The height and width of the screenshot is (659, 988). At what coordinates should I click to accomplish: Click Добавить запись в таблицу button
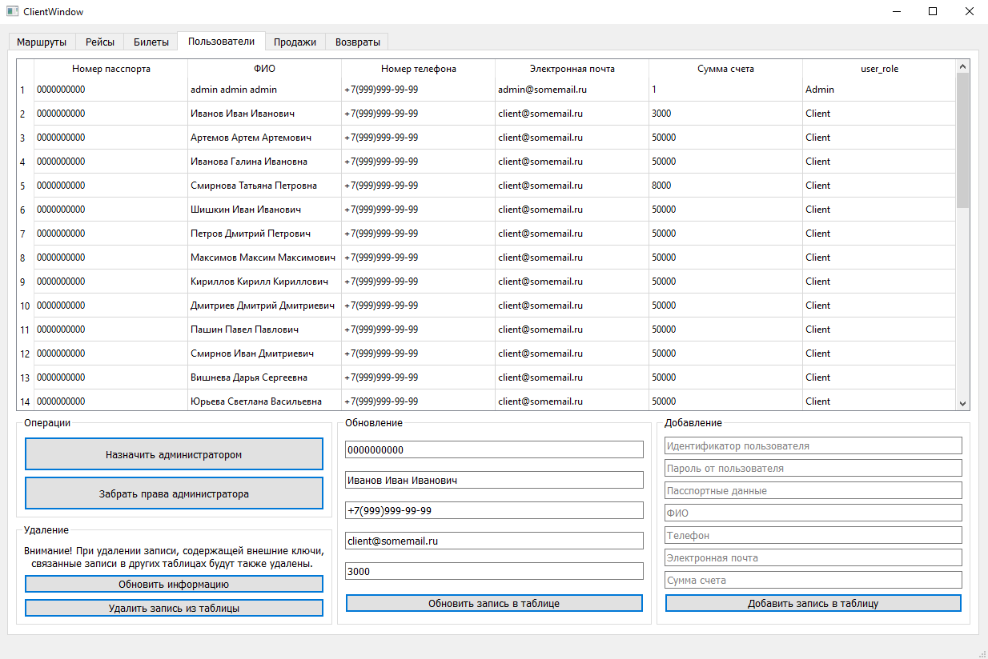(x=813, y=603)
